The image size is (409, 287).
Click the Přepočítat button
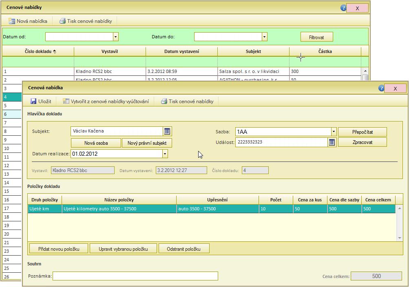[x=363, y=132]
